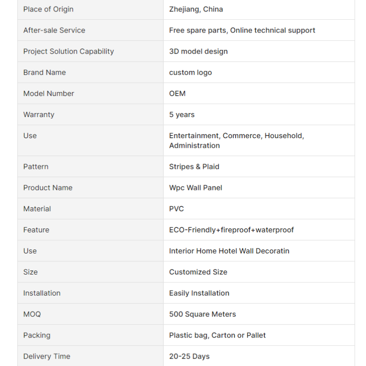
Task: Click the '500 Square Meters' MOQ value
Action: coord(202,314)
